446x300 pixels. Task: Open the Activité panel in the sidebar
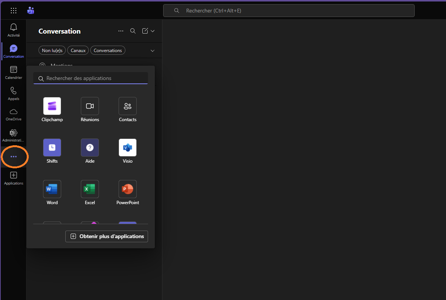click(x=13, y=29)
